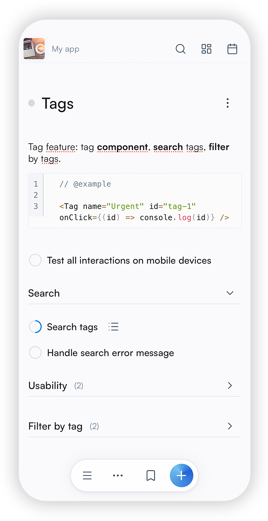268x521 pixels.
Task: Click the subtask list icon beside Search tags
Action: [x=114, y=327]
